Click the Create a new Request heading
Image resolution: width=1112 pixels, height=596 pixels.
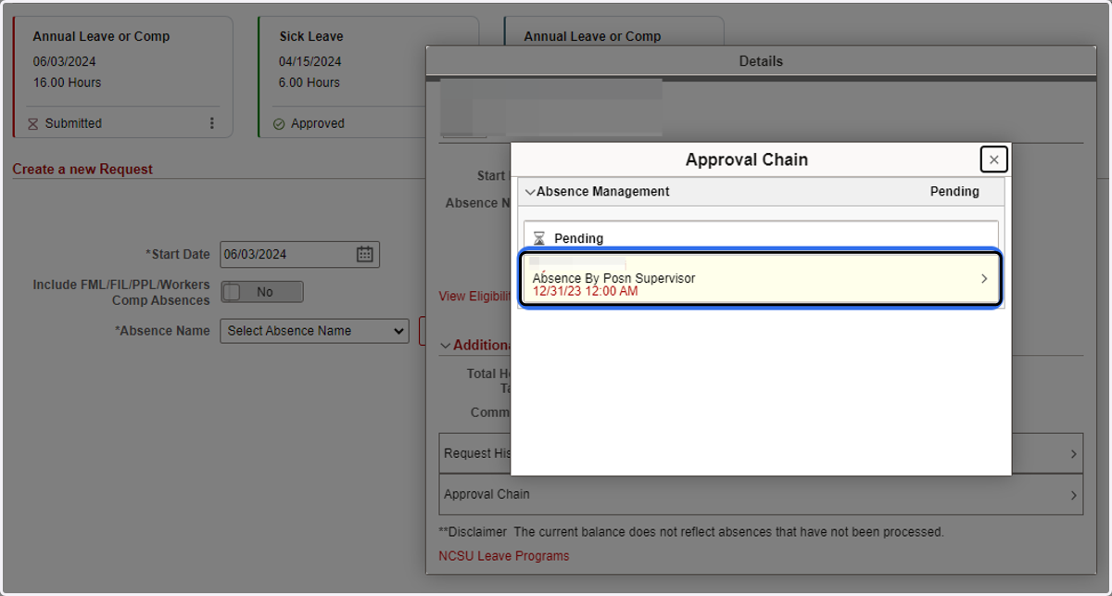click(x=82, y=170)
